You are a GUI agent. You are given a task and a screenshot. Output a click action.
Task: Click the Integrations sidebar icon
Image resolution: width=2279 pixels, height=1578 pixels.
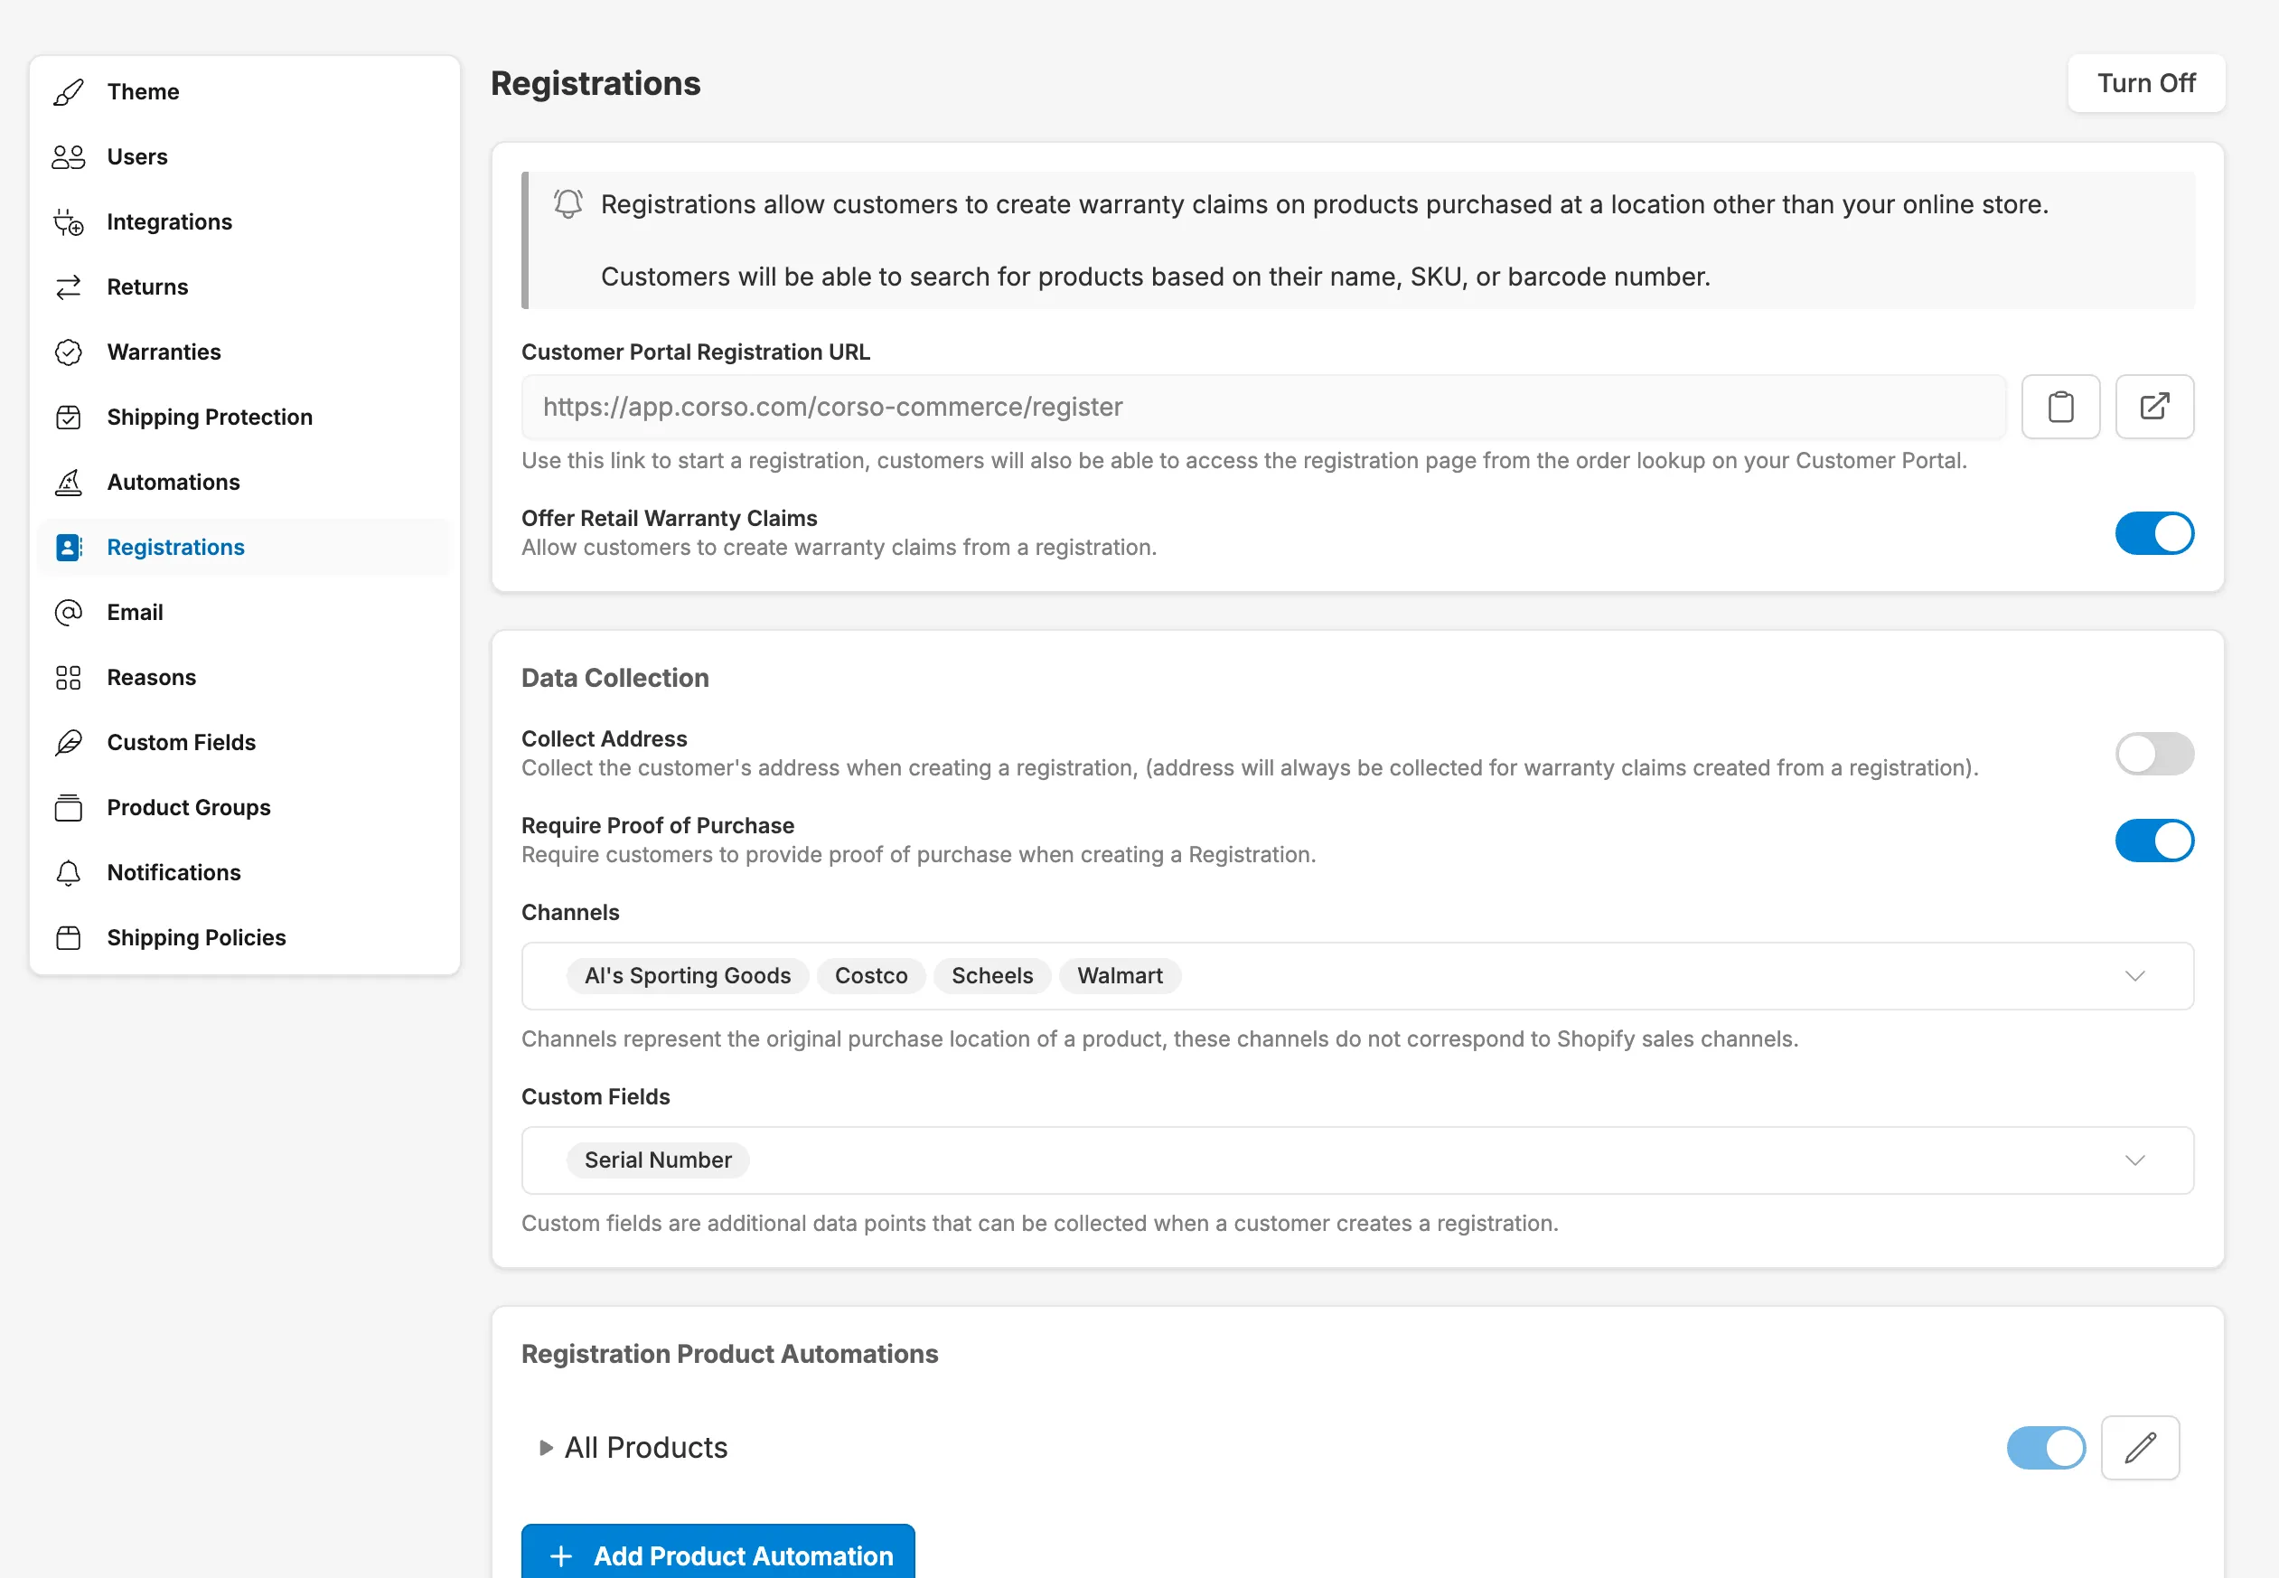[x=66, y=221]
